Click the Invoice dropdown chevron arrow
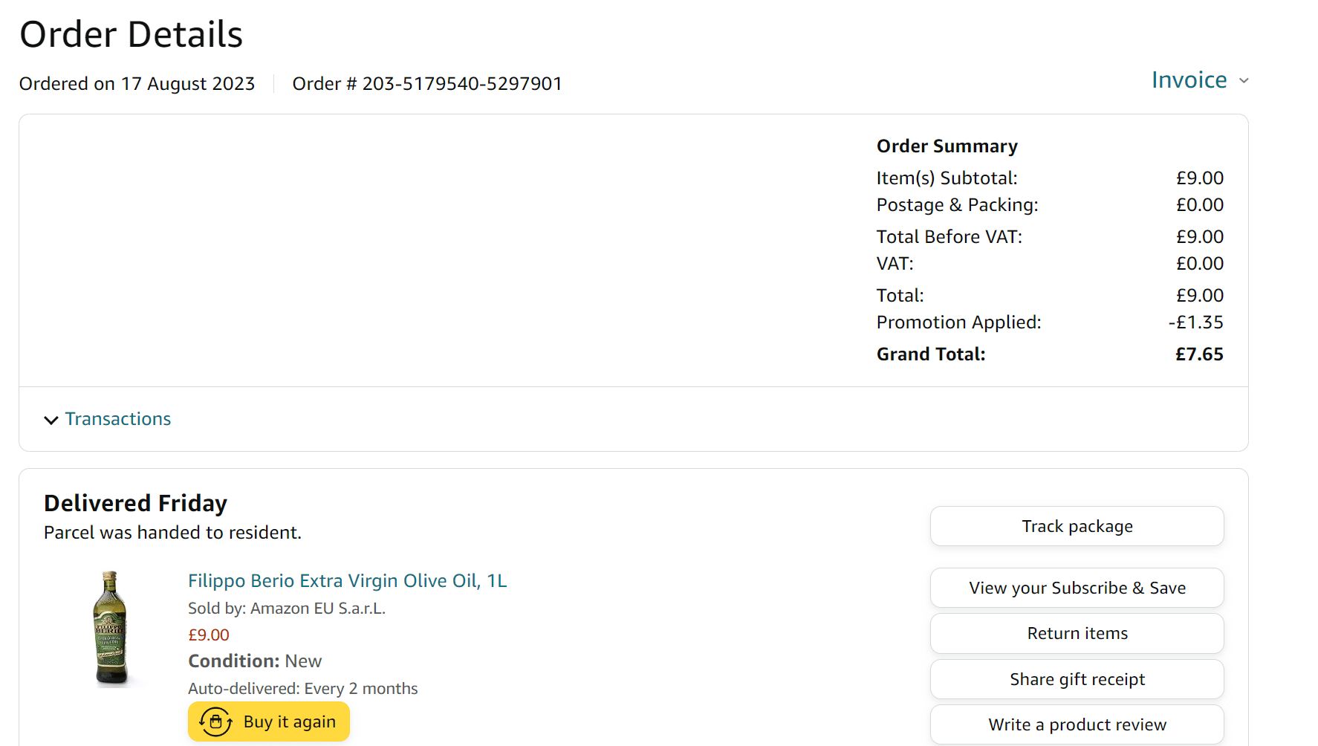This screenshot has height=746, width=1318. (1244, 81)
